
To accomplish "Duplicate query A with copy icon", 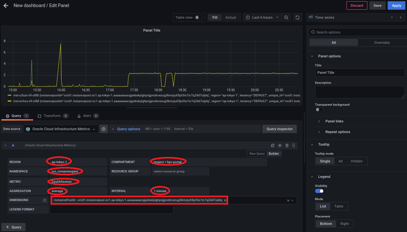I will 273,146.
